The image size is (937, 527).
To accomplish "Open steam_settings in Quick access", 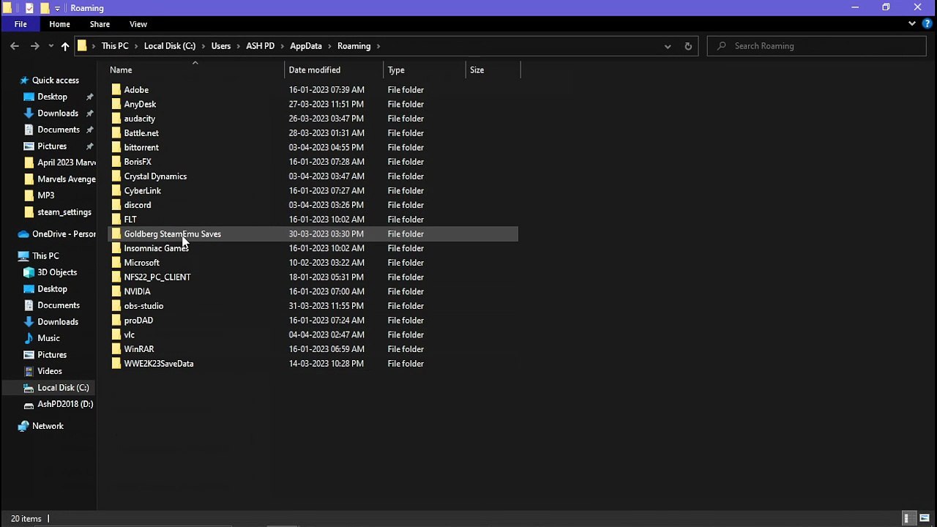I will click(x=64, y=212).
